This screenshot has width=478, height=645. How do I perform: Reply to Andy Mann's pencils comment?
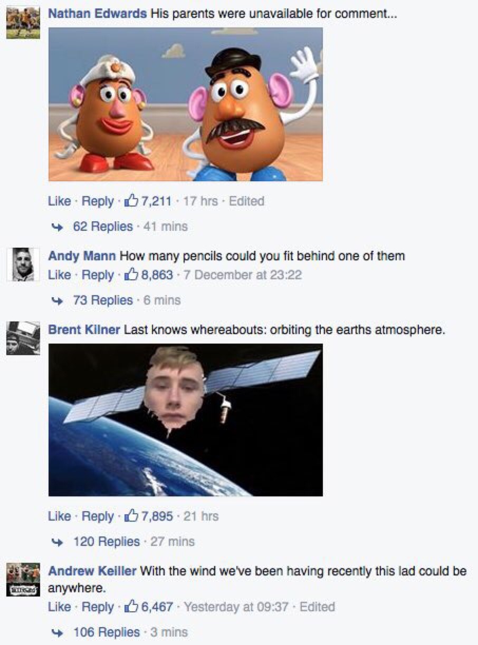tap(98, 275)
